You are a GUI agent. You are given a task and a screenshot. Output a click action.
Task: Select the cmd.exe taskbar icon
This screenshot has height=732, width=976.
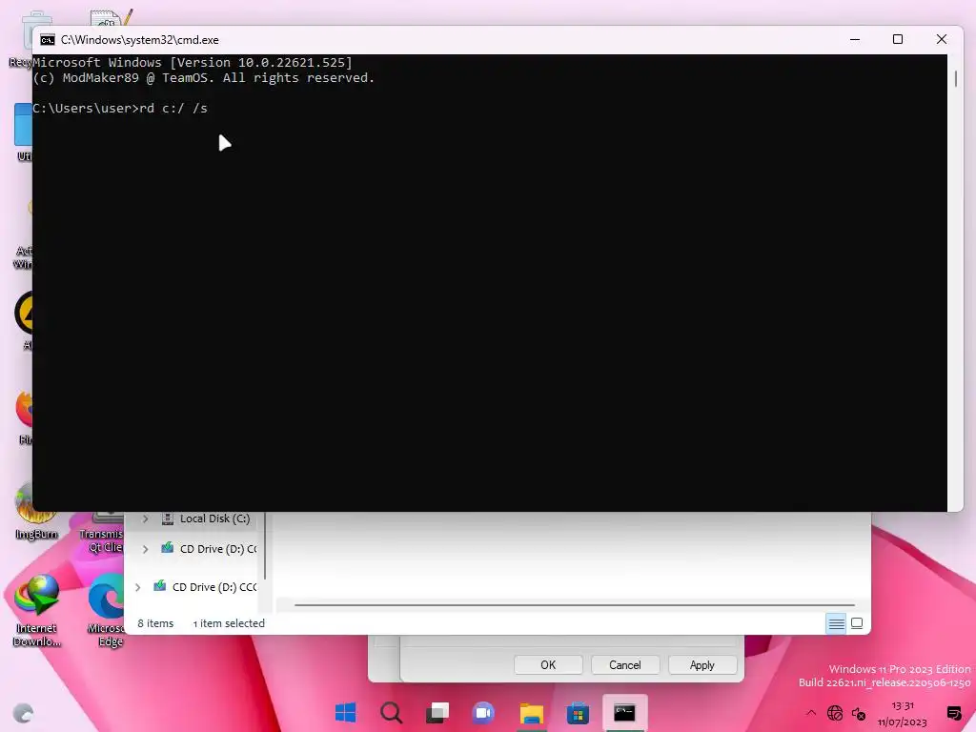[x=624, y=712]
